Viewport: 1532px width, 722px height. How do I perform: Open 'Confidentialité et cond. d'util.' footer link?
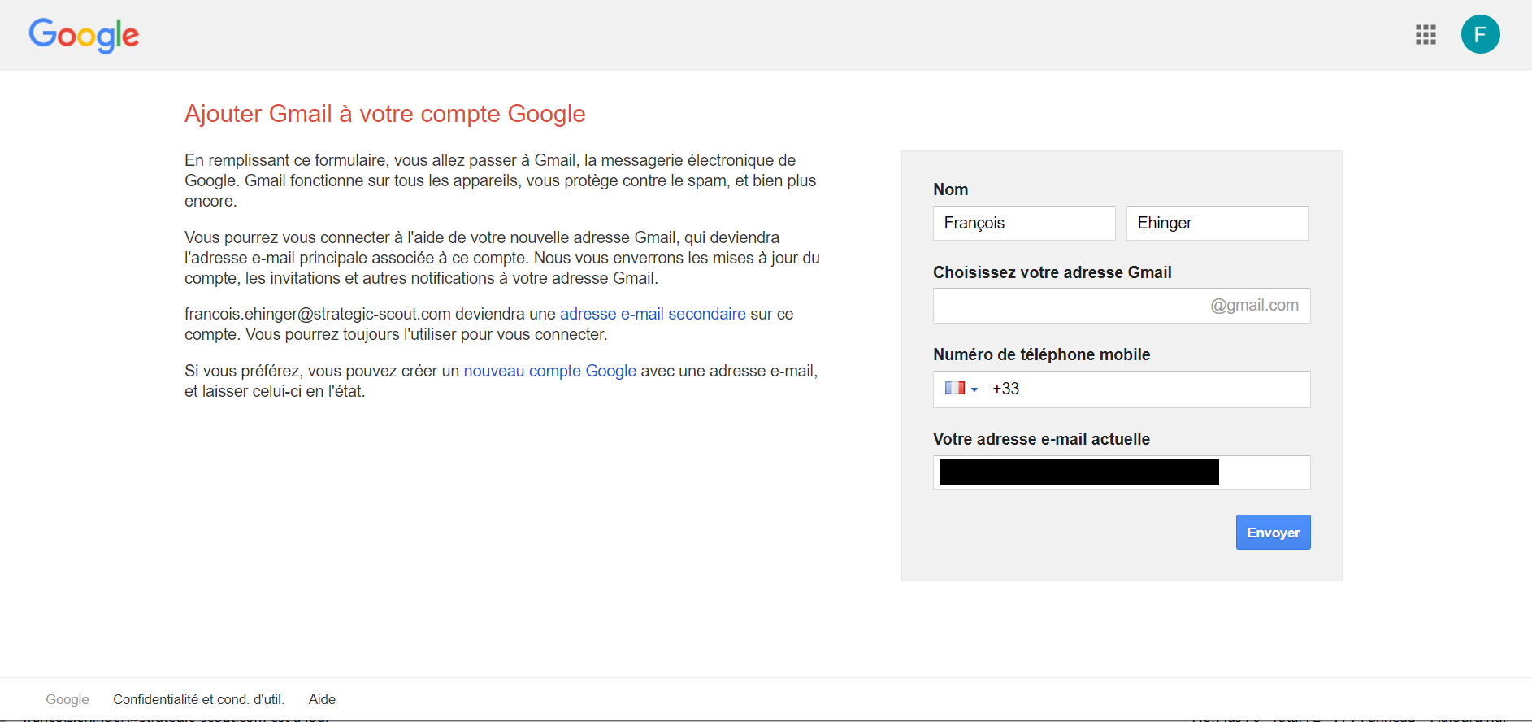click(198, 699)
